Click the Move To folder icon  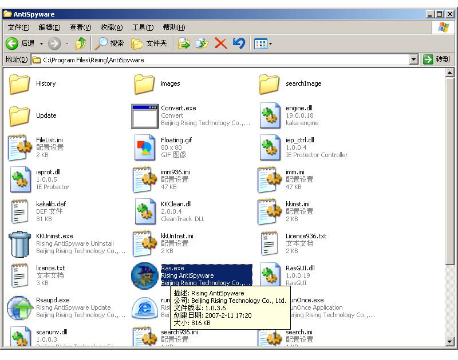coord(184,43)
